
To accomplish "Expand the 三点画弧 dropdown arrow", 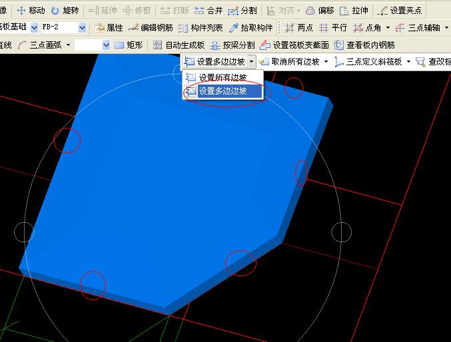I will (68, 45).
